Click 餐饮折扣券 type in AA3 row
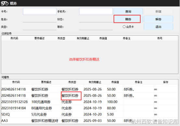 (x=70, y=121)
